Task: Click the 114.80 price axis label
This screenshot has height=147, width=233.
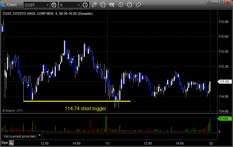Action: click(224, 96)
